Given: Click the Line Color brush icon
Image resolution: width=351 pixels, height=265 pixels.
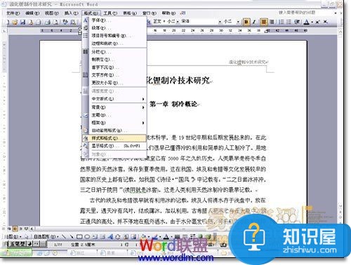Looking at the screenshot, I should pyautogui.click(x=155, y=236).
